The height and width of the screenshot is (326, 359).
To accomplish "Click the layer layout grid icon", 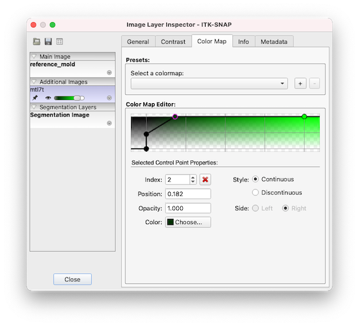I will tap(60, 41).
